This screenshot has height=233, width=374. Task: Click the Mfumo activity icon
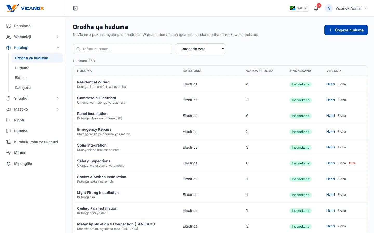(9, 153)
